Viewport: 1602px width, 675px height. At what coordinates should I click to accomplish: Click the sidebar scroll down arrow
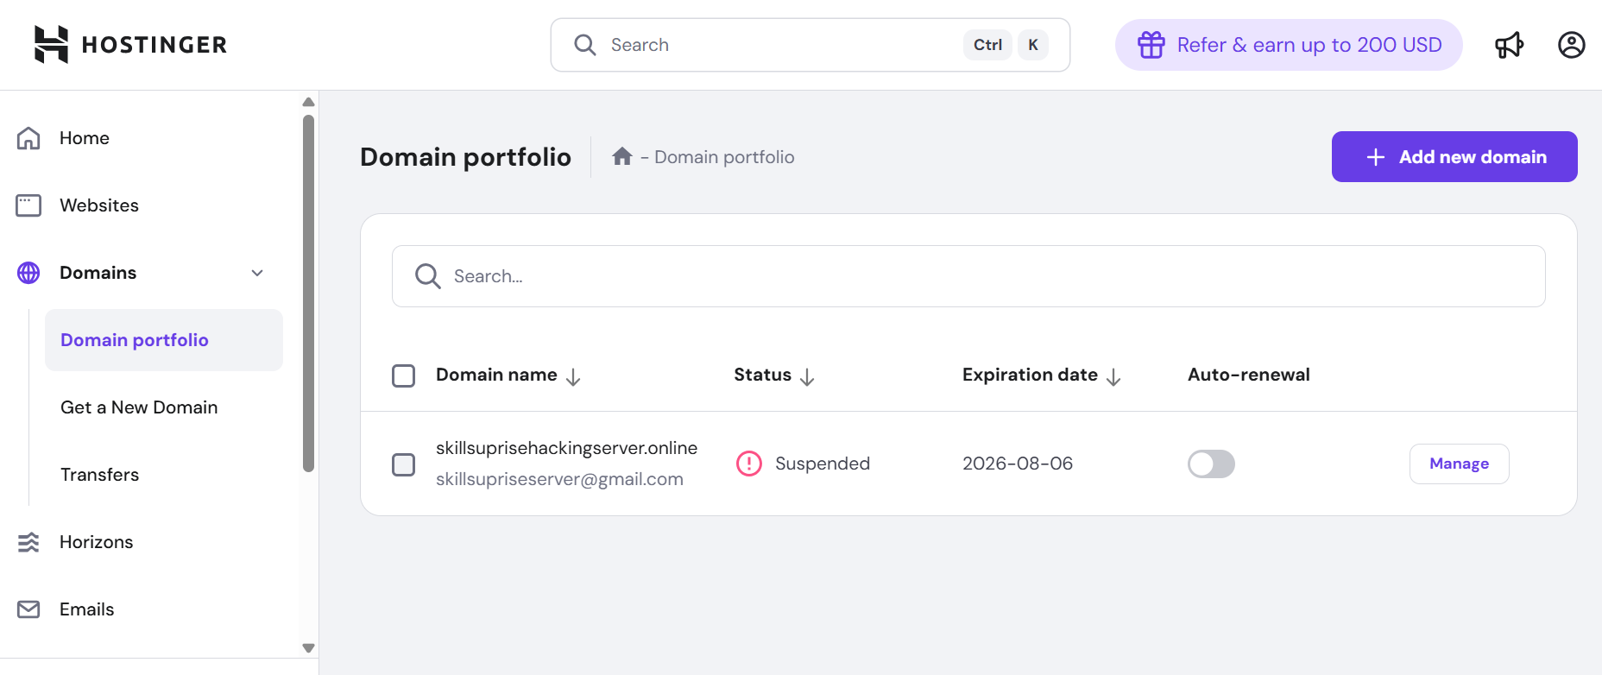308,648
